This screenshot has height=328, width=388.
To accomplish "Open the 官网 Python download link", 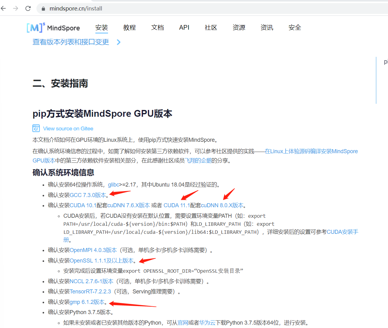I will (x=183, y=323).
